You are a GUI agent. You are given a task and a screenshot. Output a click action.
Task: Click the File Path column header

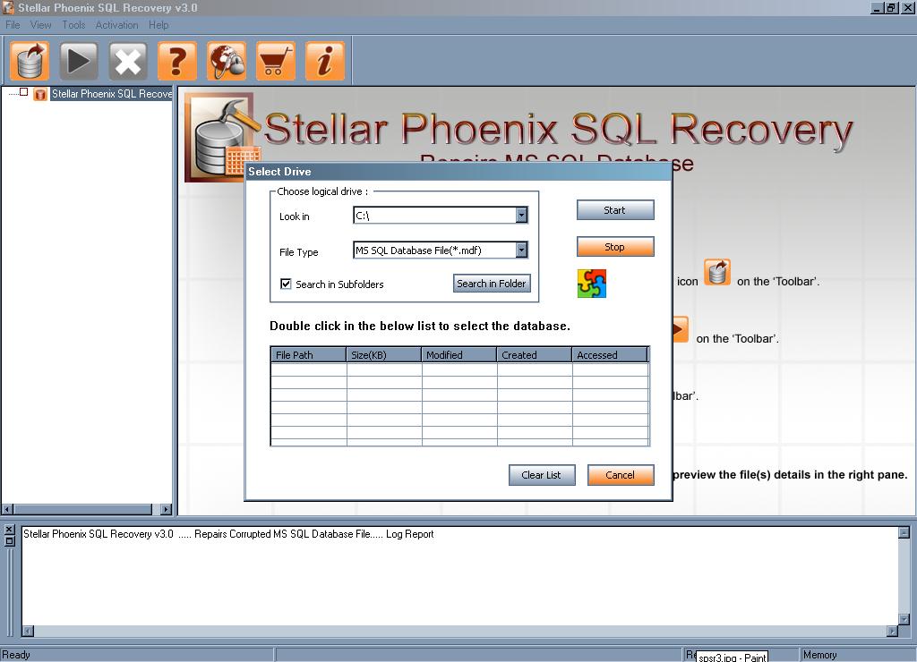tap(308, 355)
